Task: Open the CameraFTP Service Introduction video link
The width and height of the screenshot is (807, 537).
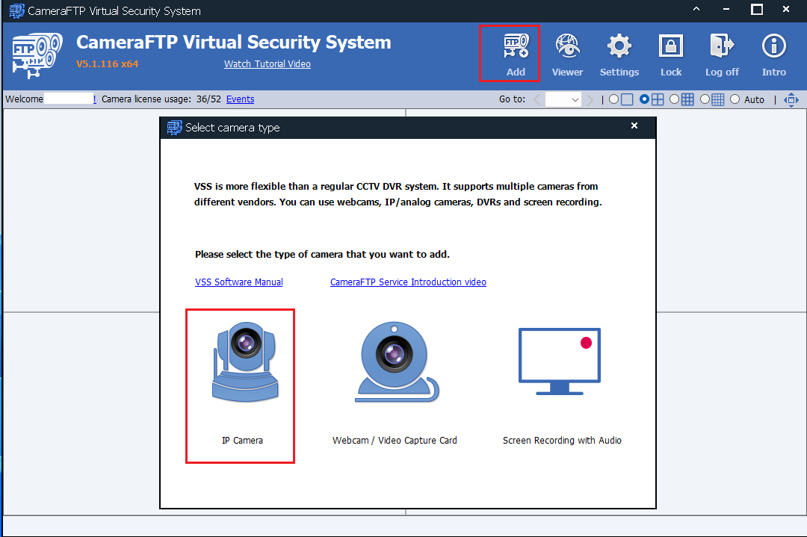Action: point(408,282)
